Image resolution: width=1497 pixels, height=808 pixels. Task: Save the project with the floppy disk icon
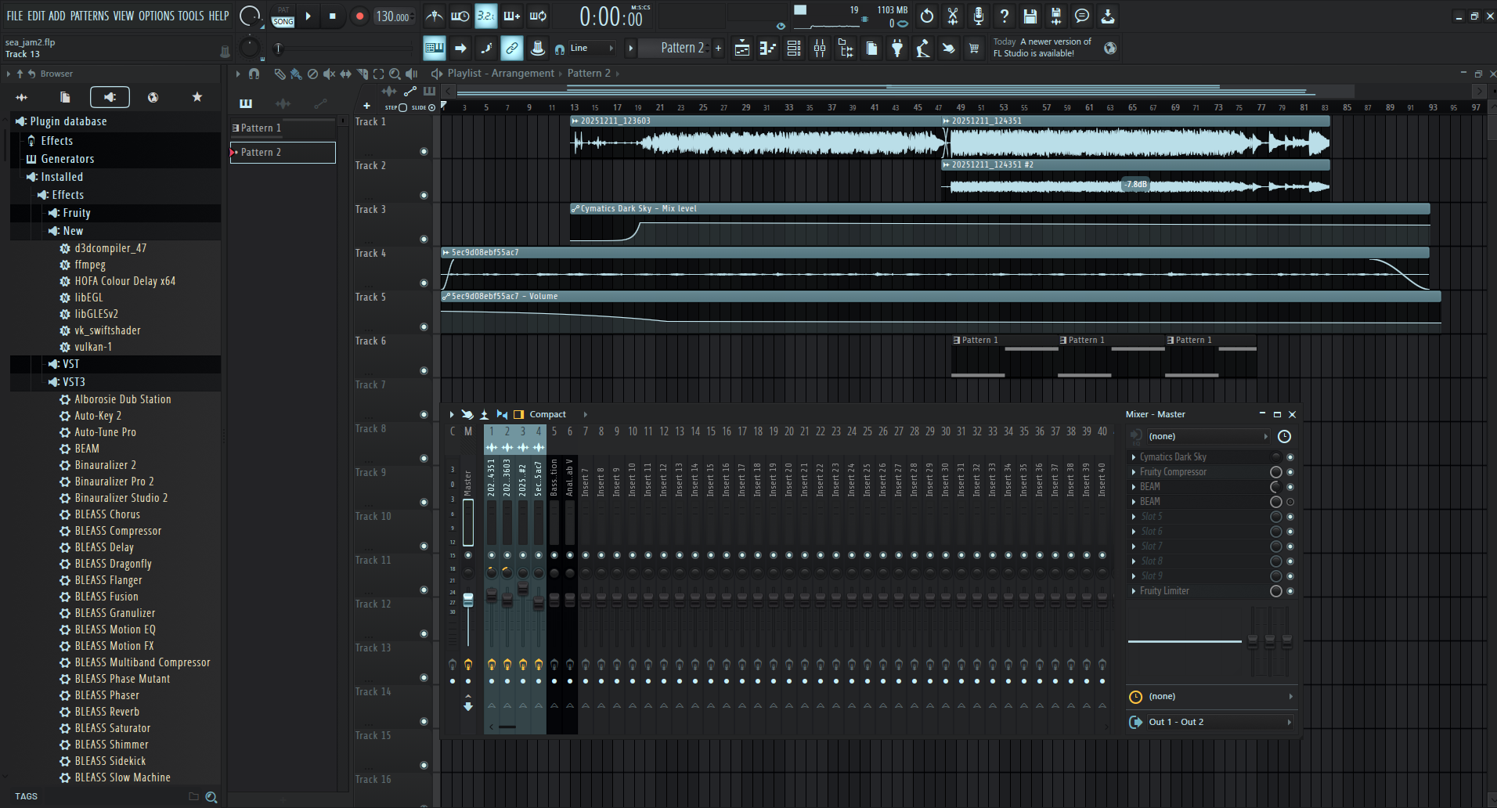pos(1030,16)
